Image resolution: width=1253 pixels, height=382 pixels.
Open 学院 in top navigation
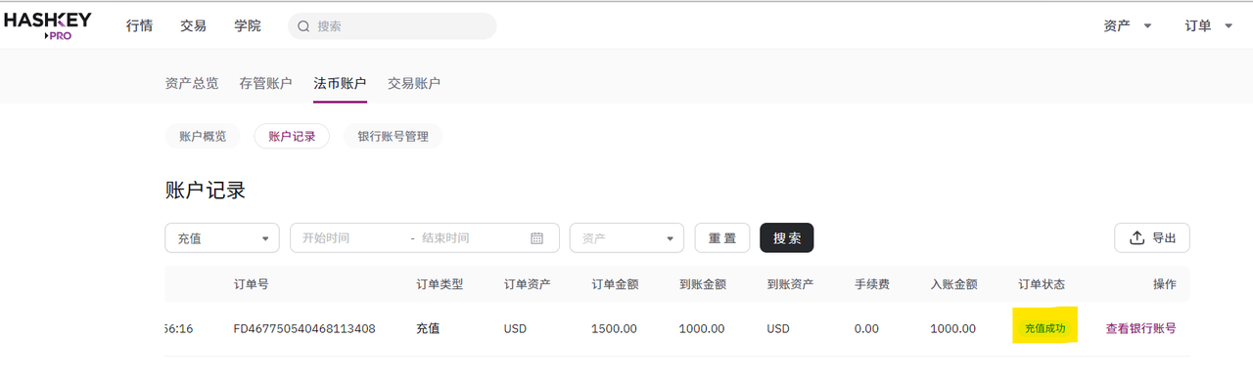(248, 26)
